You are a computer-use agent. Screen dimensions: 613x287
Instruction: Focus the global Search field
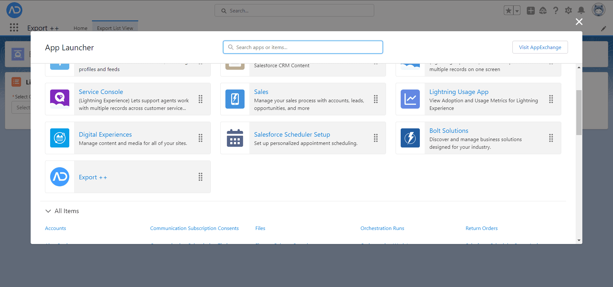pos(294,11)
